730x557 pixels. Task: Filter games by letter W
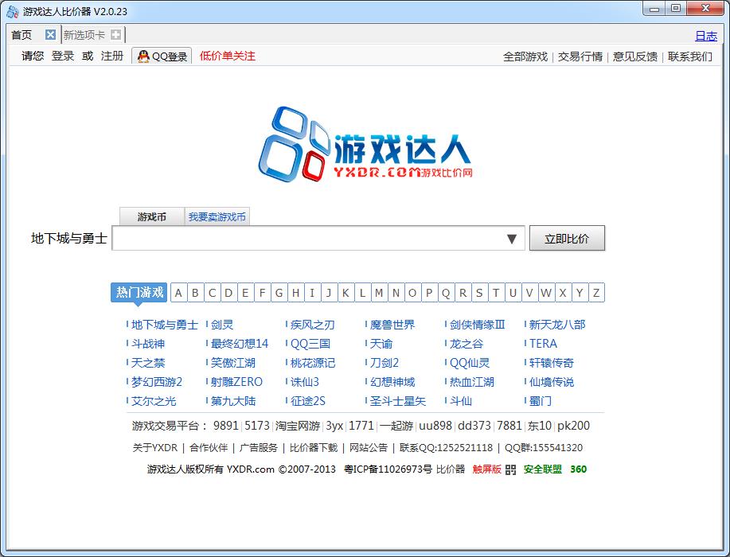(x=546, y=293)
